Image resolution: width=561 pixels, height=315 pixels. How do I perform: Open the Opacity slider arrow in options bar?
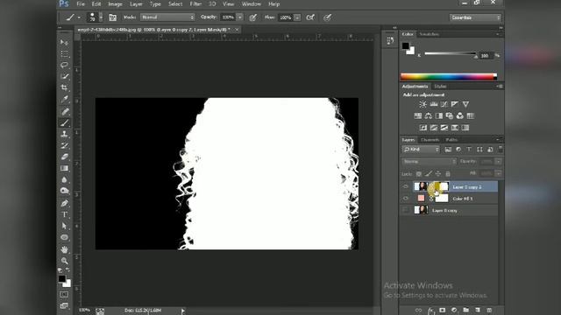(x=239, y=17)
